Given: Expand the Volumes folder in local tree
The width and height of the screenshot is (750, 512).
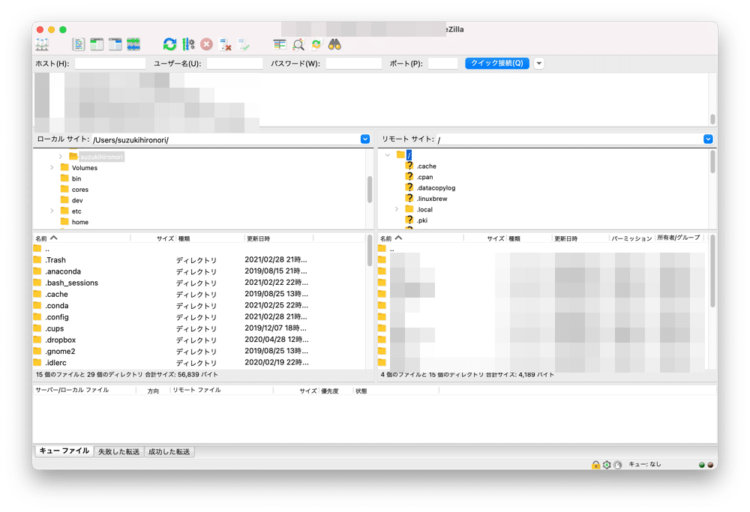Looking at the screenshot, I should pos(52,168).
